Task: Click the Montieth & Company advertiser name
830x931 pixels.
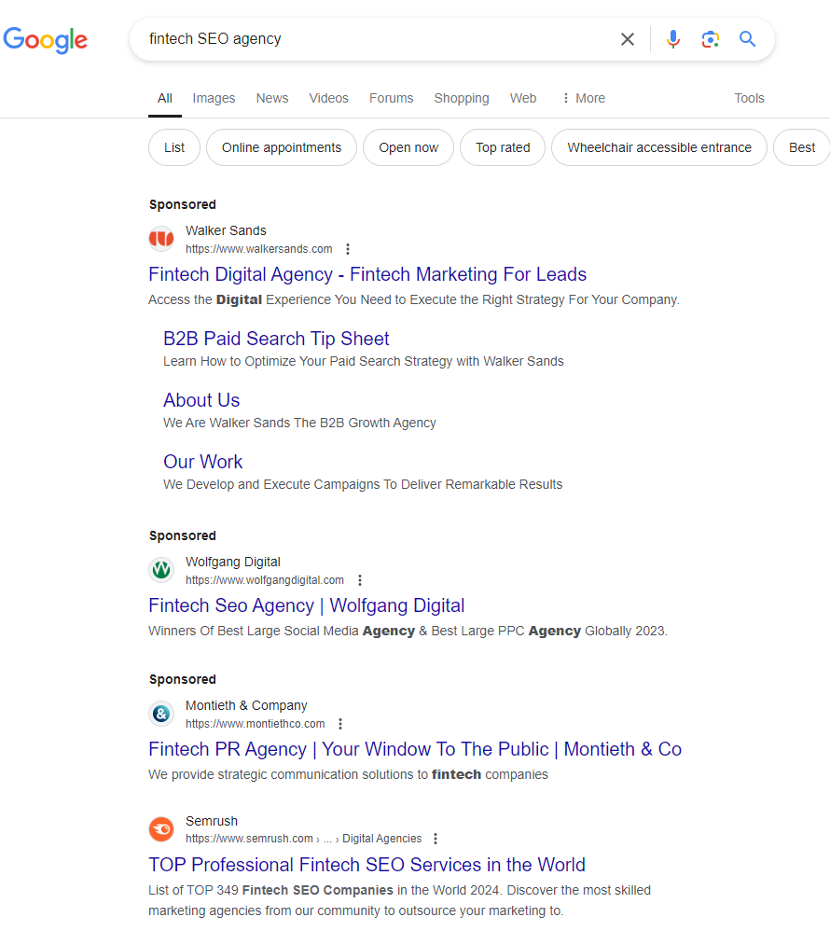Action: point(246,705)
